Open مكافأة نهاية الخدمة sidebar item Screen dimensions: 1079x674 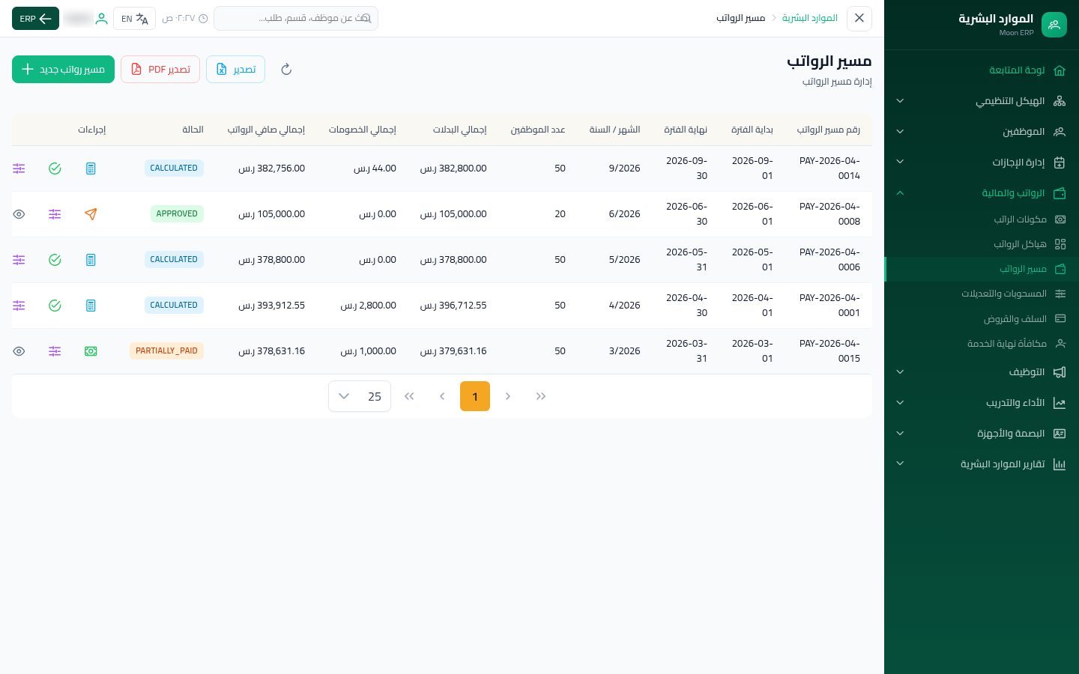tap(982, 344)
